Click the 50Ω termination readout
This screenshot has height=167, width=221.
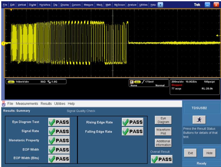(x=43, y=82)
